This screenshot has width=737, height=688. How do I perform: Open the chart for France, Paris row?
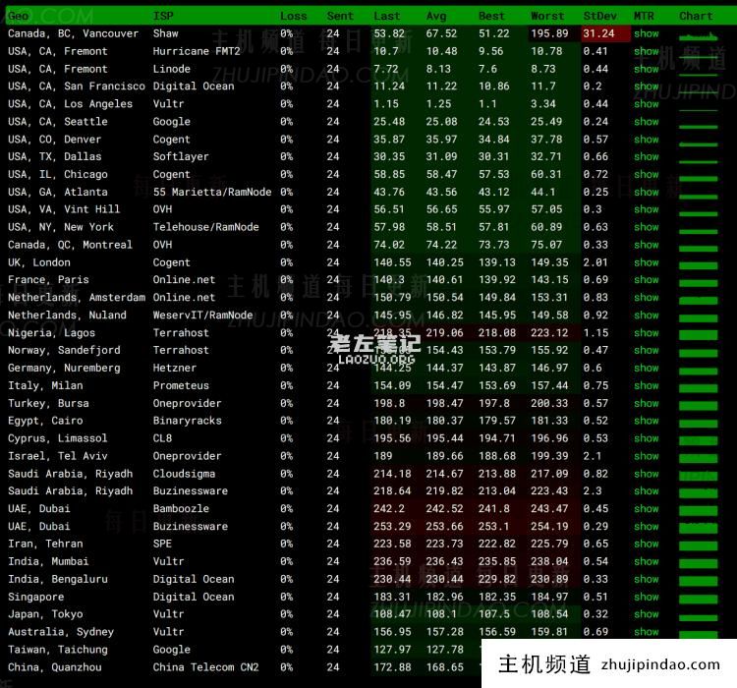699,280
